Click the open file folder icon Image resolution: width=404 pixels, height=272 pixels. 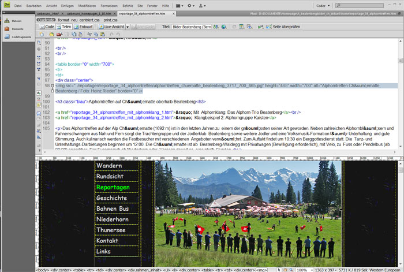tap(51, 34)
